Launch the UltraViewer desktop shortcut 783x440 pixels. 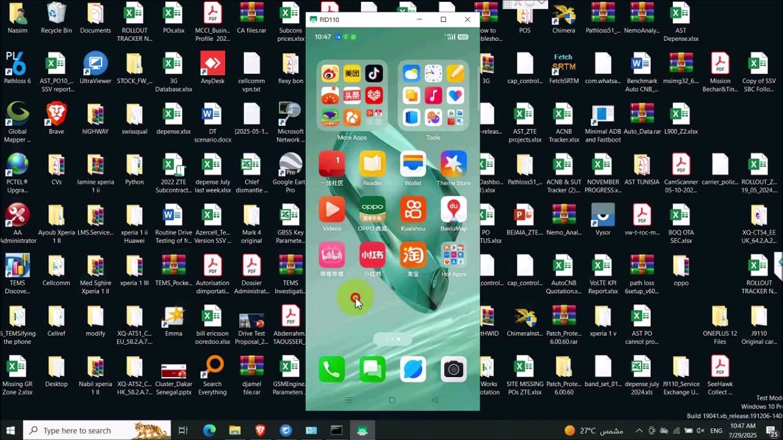coord(95,68)
